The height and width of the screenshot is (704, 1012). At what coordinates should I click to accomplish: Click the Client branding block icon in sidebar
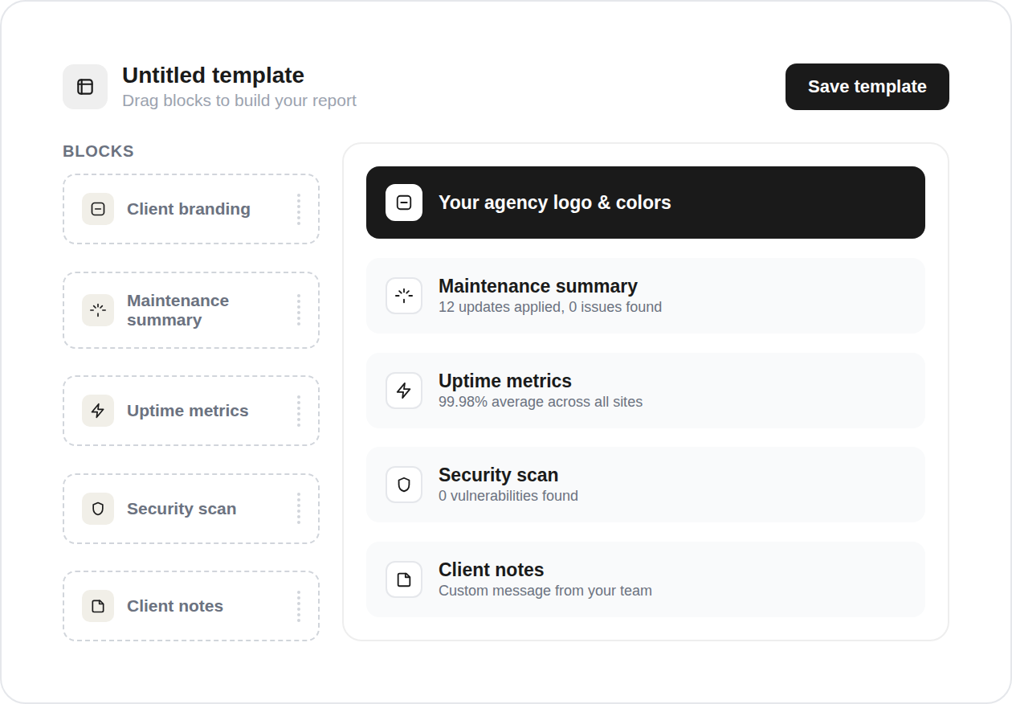[x=98, y=209]
